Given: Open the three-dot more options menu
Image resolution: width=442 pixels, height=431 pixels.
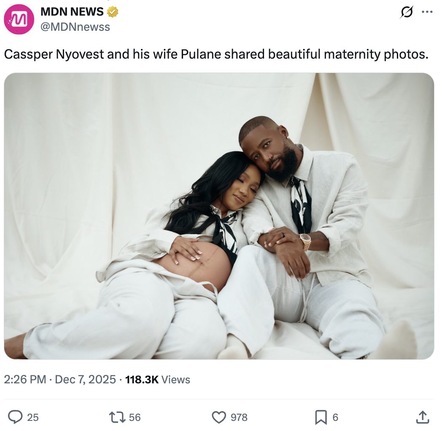Looking at the screenshot, I should point(427,12).
